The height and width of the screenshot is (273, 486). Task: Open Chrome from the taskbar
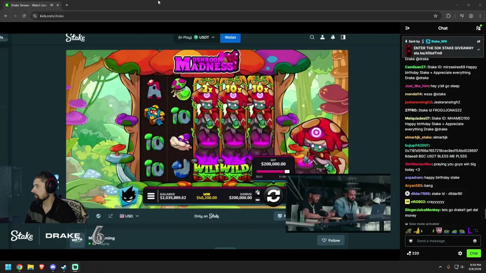tap(19, 267)
